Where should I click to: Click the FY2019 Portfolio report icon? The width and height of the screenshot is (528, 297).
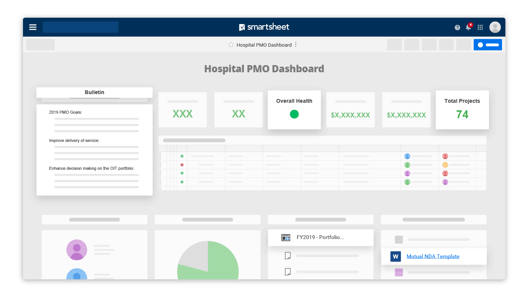coord(286,238)
